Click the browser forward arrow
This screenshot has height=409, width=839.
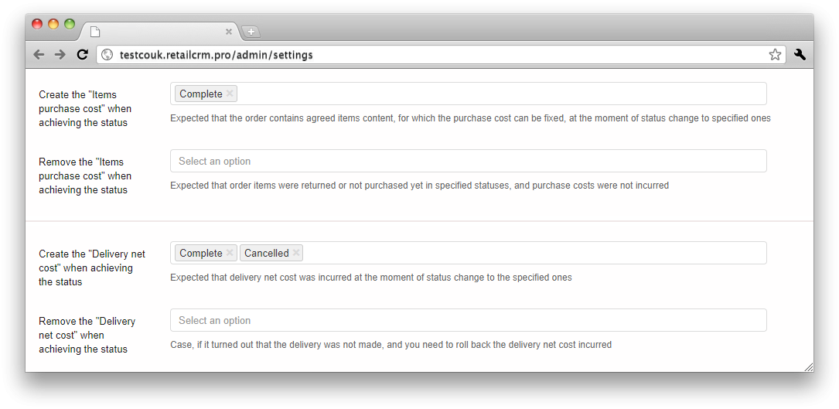[x=60, y=55]
